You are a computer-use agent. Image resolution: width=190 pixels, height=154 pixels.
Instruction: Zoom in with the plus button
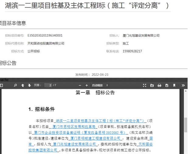tap(87, 85)
